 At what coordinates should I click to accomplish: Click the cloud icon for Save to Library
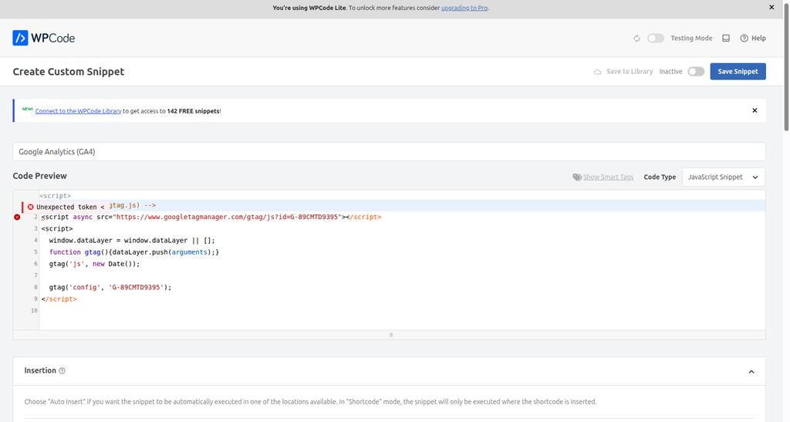coord(598,72)
